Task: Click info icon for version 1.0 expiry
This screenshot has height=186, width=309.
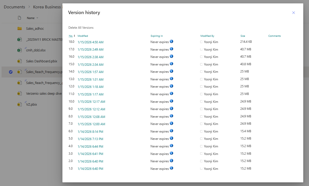Action: click(x=171, y=168)
